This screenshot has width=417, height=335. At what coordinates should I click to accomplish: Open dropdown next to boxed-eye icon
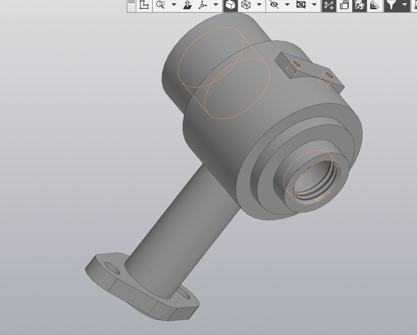pos(314,5)
